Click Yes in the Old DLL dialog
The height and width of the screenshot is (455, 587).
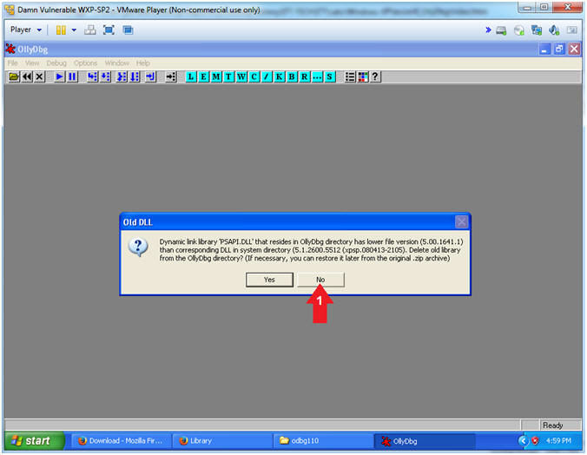click(x=269, y=280)
